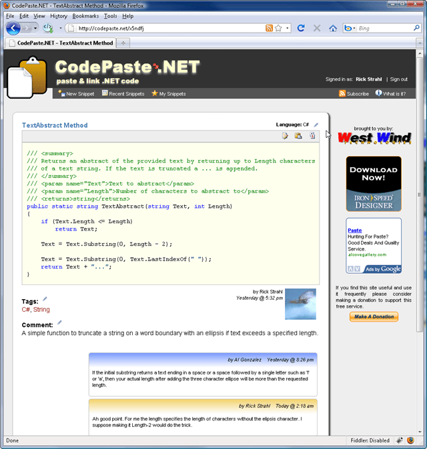Open My Snippets
Viewport: 427px width, 449px height.
click(169, 94)
